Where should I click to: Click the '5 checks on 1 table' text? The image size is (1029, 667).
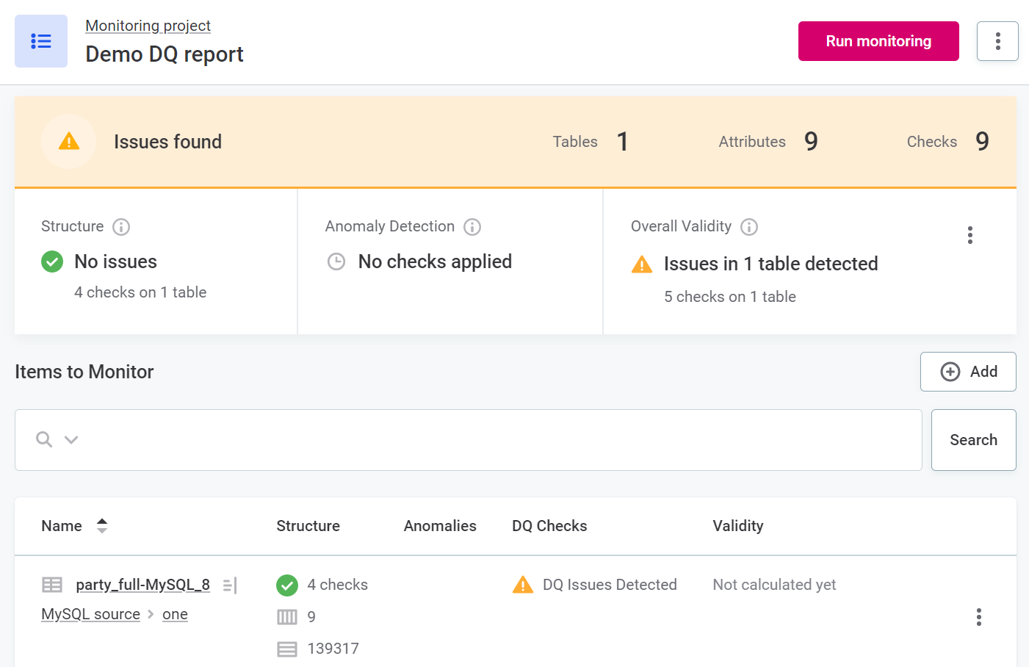point(730,297)
